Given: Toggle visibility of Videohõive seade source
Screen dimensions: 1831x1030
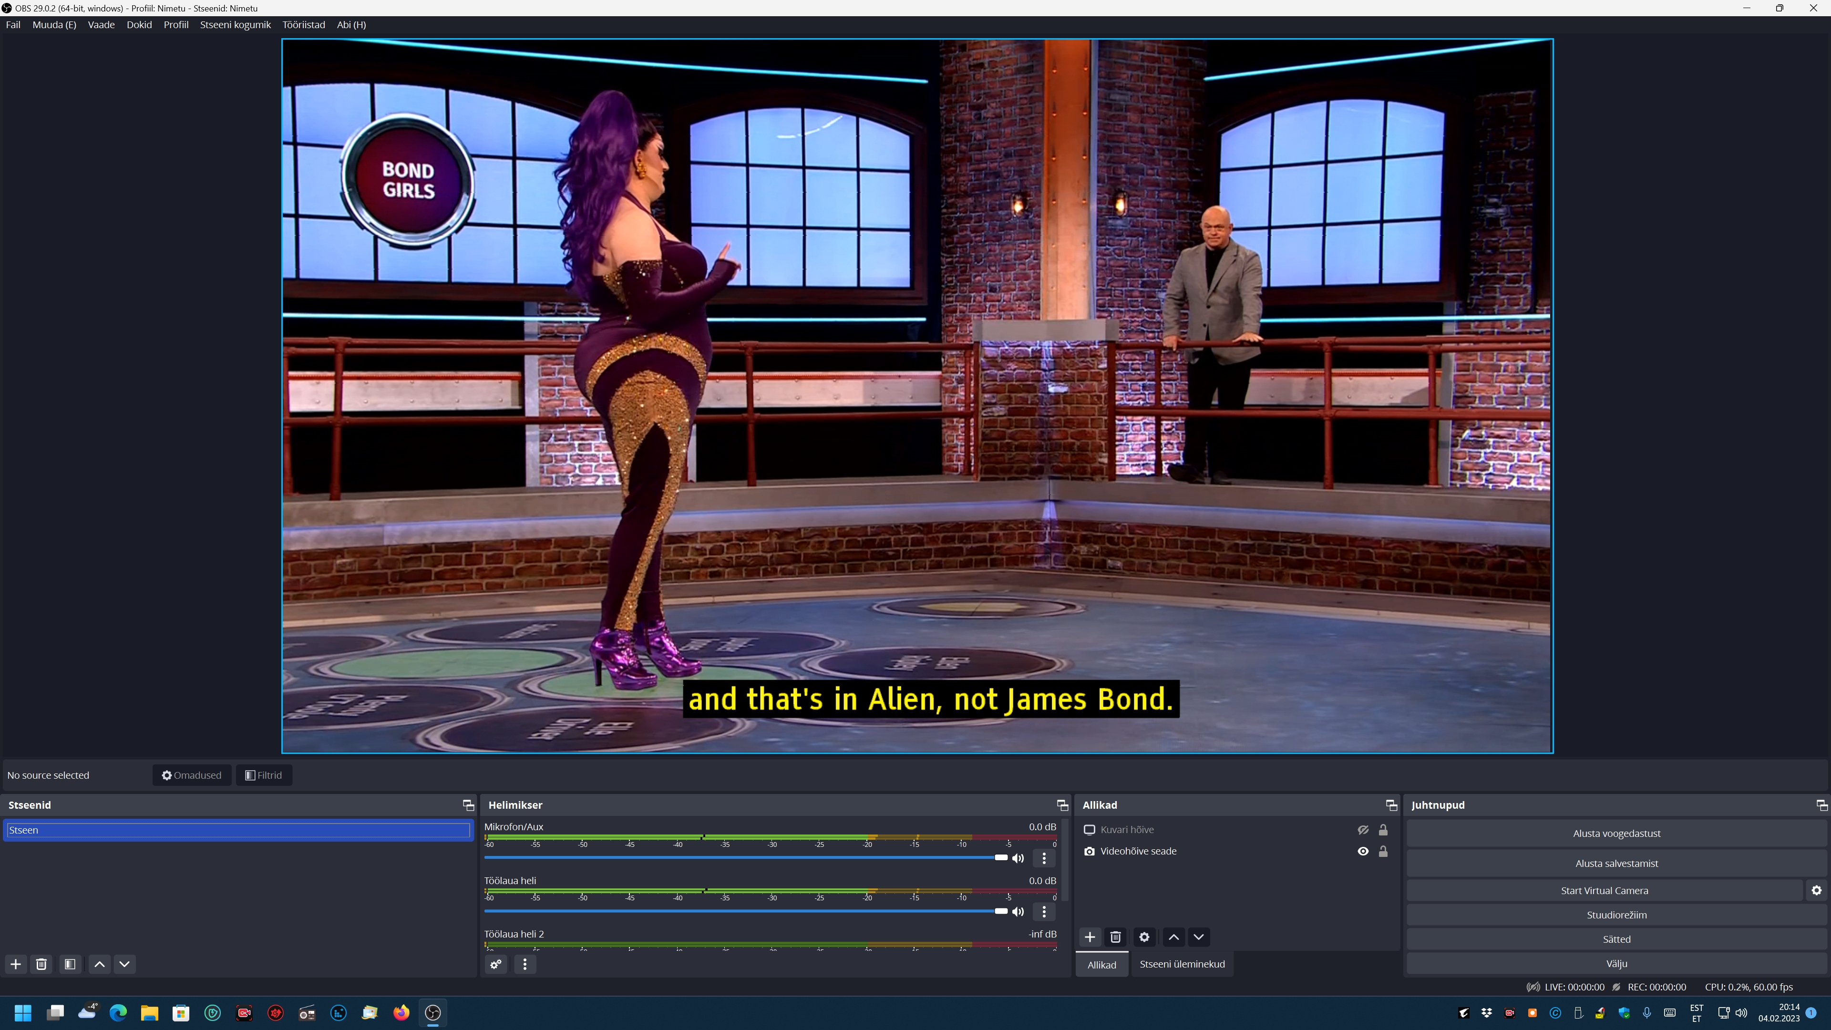Looking at the screenshot, I should [x=1363, y=851].
